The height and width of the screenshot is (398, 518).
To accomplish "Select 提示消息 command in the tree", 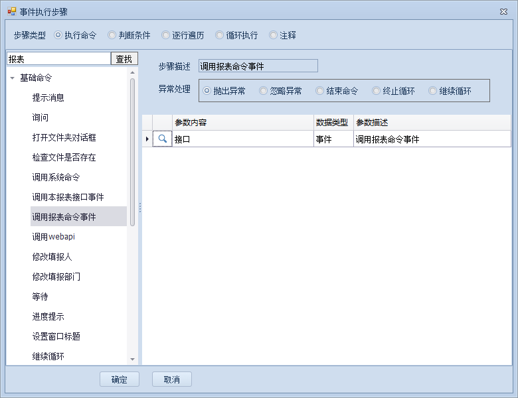I will pos(48,98).
